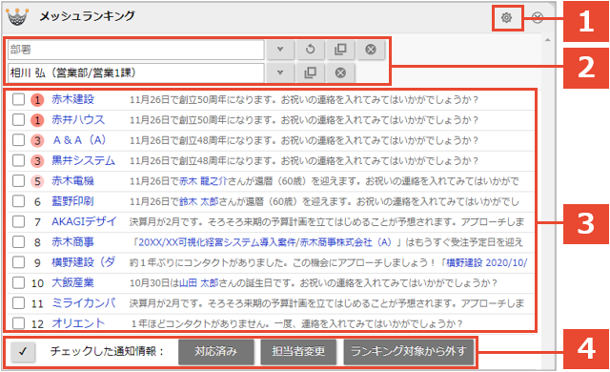The width and height of the screenshot is (610, 372).
Task: Open employee picker window icon beside 相川 弘
Action: coord(310,72)
